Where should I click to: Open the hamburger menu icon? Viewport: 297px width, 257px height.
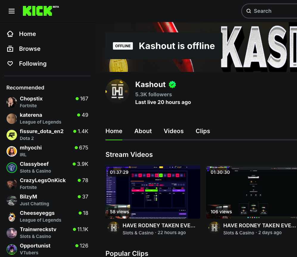tap(12, 11)
